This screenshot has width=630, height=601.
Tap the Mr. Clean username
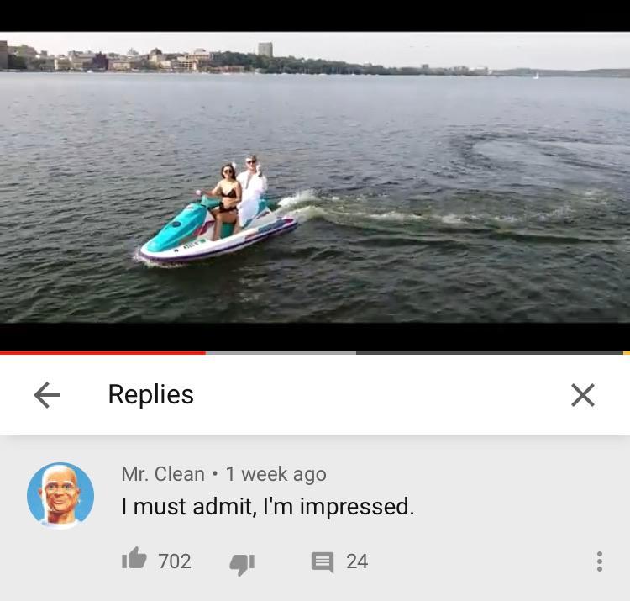point(163,473)
